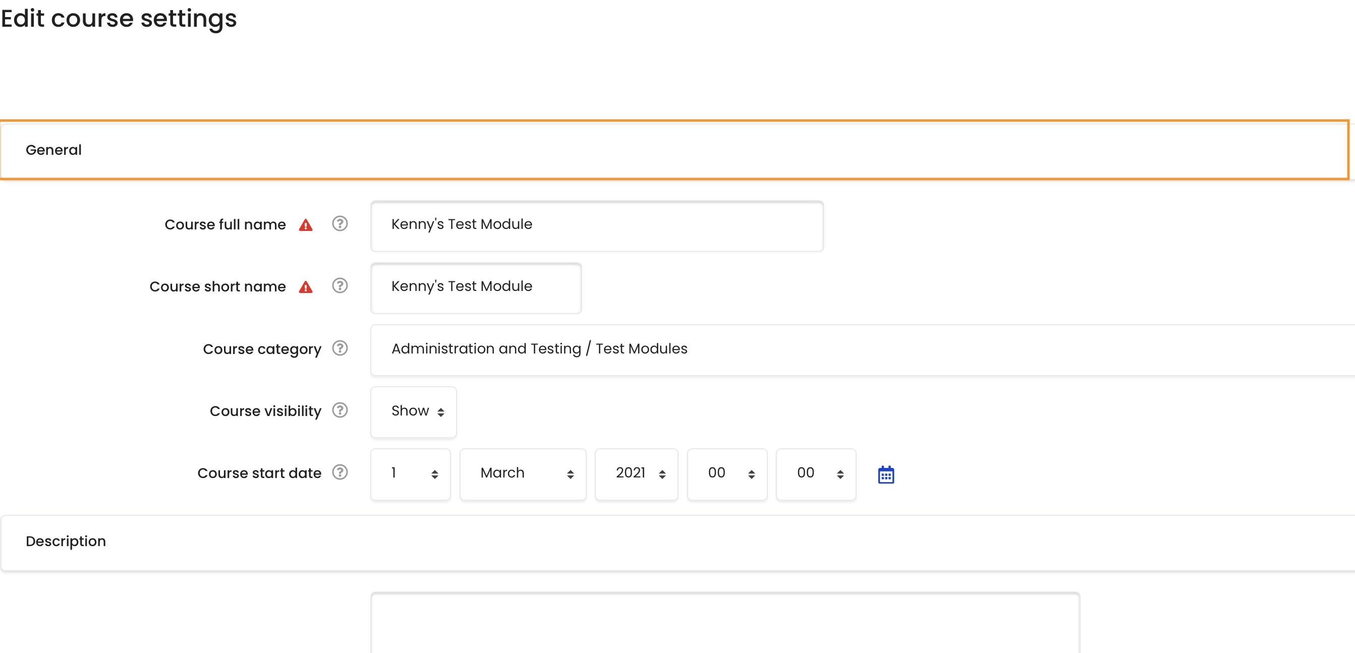Open help for Course category
The height and width of the screenshot is (653, 1355).
pyautogui.click(x=340, y=348)
